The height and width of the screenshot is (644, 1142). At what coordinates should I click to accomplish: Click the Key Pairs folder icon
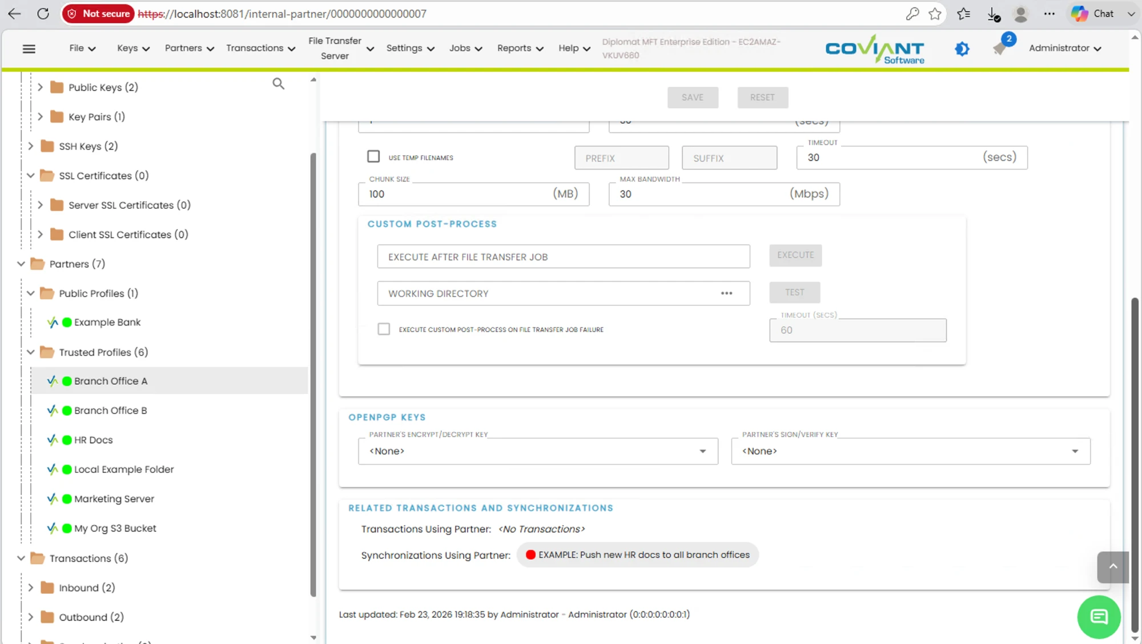tap(57, 116)
